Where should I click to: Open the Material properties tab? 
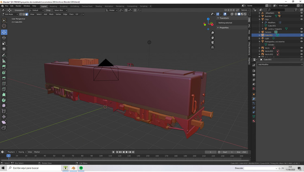pos(254,121)
